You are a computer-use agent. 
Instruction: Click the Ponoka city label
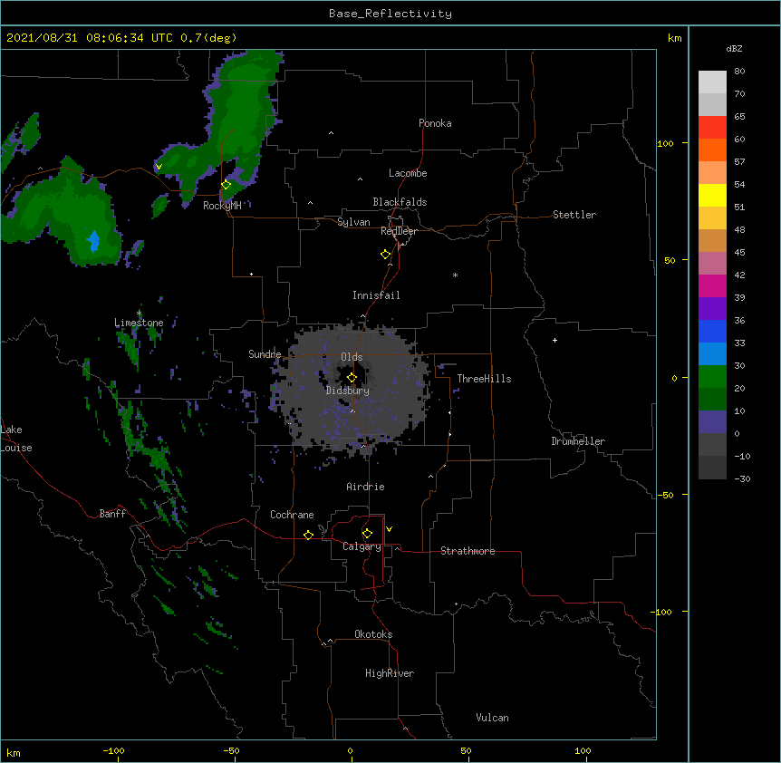(435, 123)
